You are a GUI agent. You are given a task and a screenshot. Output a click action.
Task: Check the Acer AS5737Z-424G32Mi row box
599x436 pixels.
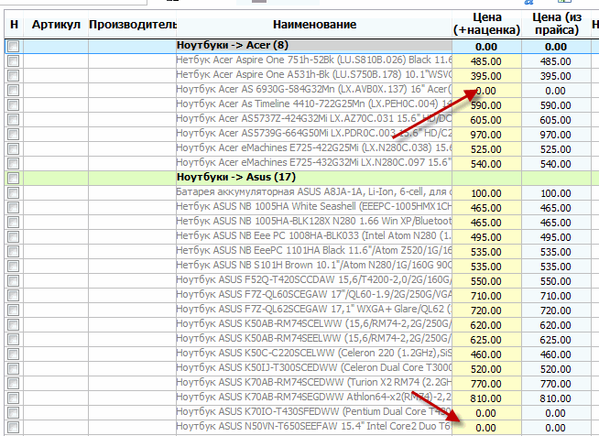pos(14,120)
